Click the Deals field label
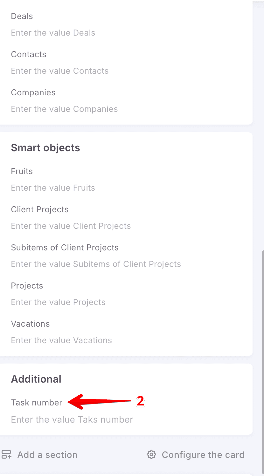The image size is (264, 476). [22, 16]
